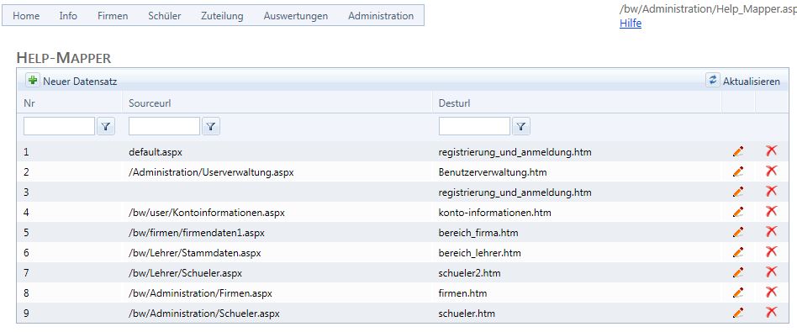The image size is (797, 332).
Task: Open the Info menu
Action: pos(68,16)
